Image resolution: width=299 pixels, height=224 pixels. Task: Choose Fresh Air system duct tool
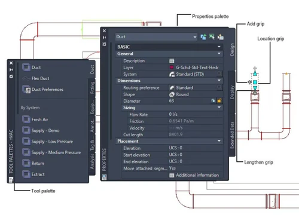pos(35,119)
